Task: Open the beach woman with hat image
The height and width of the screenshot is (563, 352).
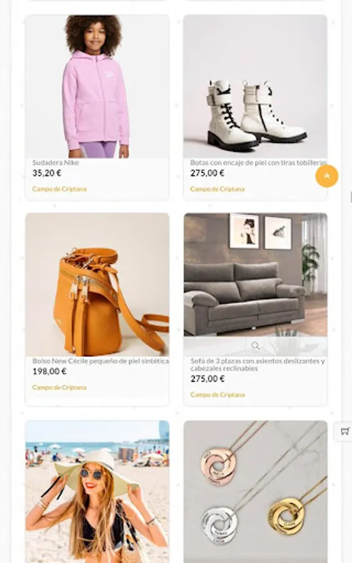Action: (x=97, y=492)
